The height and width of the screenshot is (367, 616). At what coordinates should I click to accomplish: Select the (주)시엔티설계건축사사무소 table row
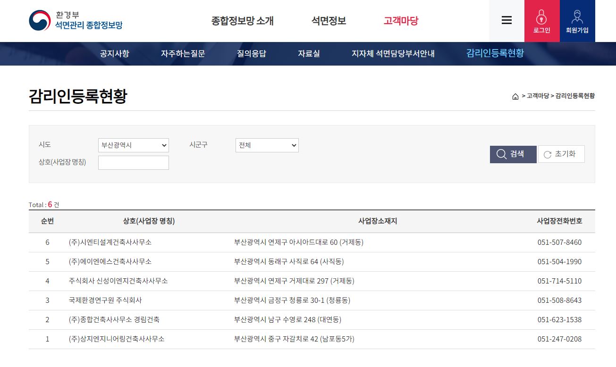tap(110, 242)
